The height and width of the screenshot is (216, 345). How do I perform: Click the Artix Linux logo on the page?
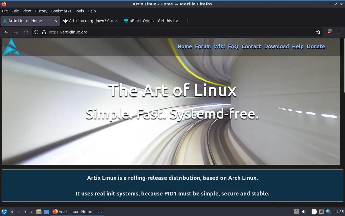[11, 47]
